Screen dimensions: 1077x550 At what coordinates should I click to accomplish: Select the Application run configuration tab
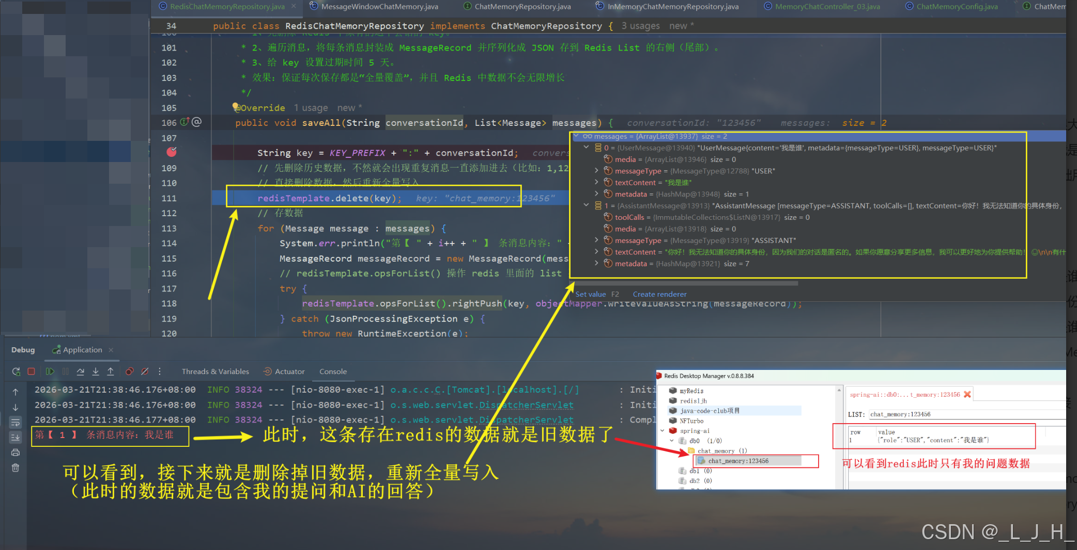(78, 350)
